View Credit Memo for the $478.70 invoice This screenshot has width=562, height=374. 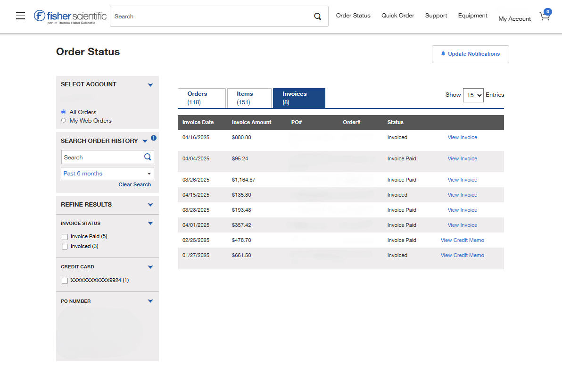click(x=462, y=240)
